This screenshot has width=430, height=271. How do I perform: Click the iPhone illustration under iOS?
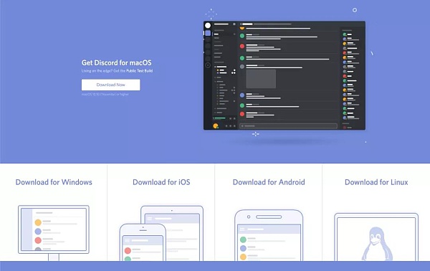[x=143, y=242]
